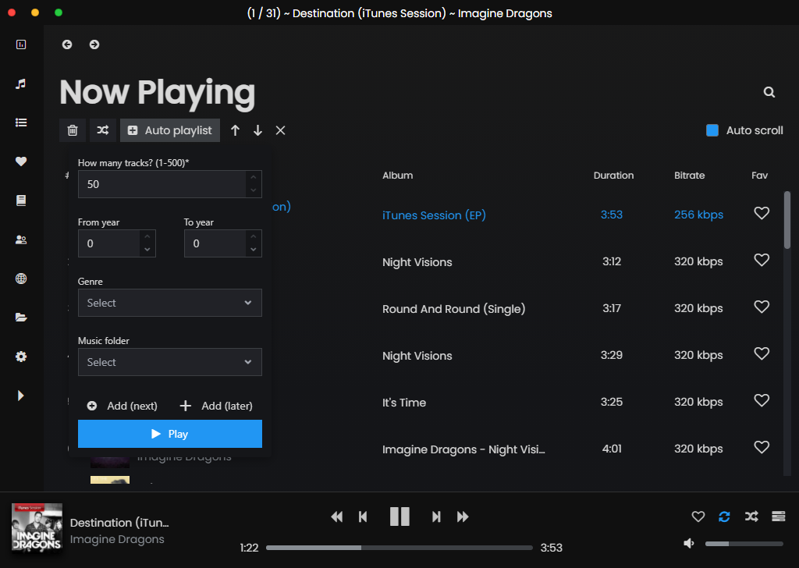Clear queue with the trash icon
The width and height of the screenshot is (799, 568).
[x=73, y=130]
